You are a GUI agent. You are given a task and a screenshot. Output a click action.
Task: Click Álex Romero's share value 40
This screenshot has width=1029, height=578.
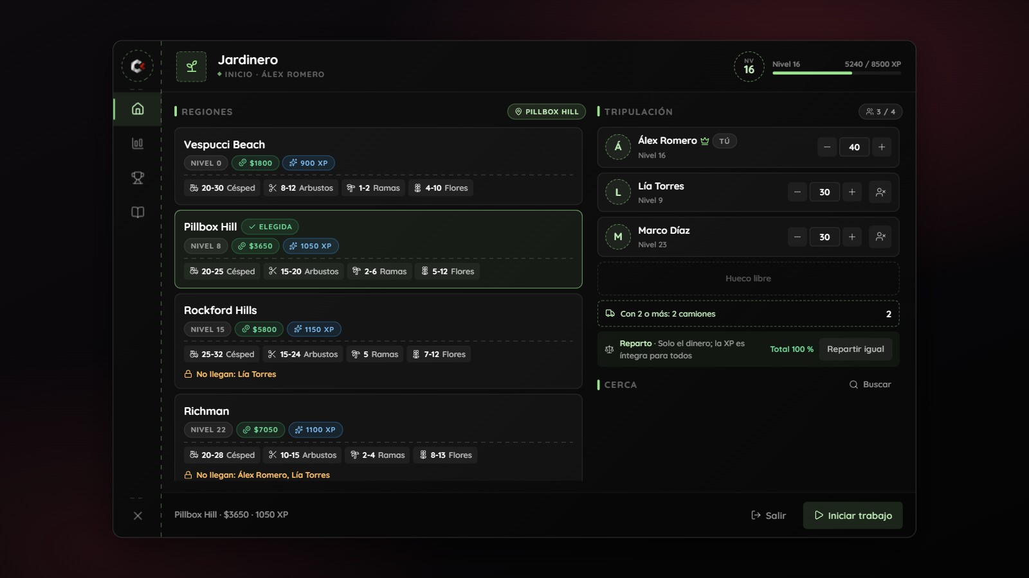tap(854, 147)
